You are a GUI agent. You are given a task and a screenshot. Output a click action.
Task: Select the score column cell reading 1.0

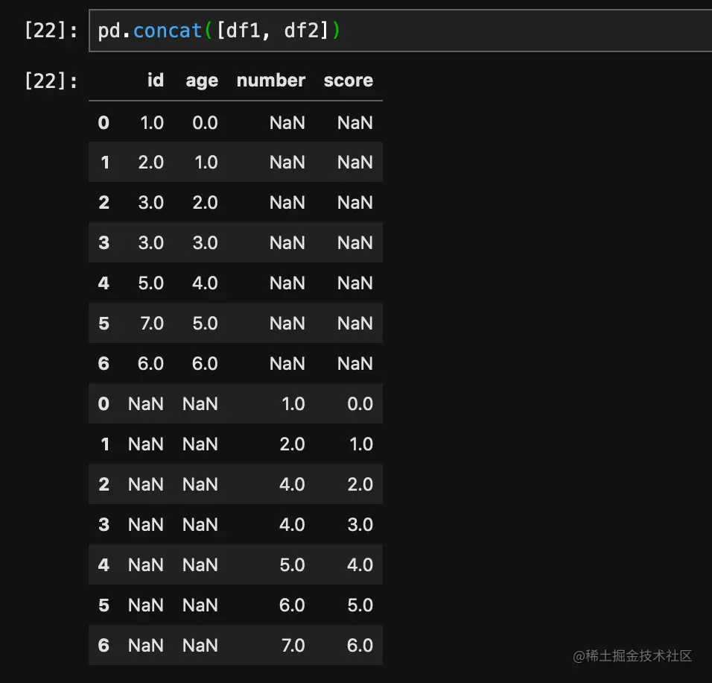click(361, 444)
